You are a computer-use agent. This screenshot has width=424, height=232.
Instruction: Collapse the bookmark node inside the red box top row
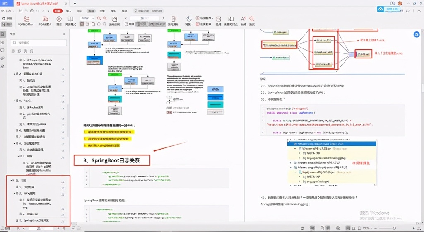pyautogui.click(x=11, y=180)
